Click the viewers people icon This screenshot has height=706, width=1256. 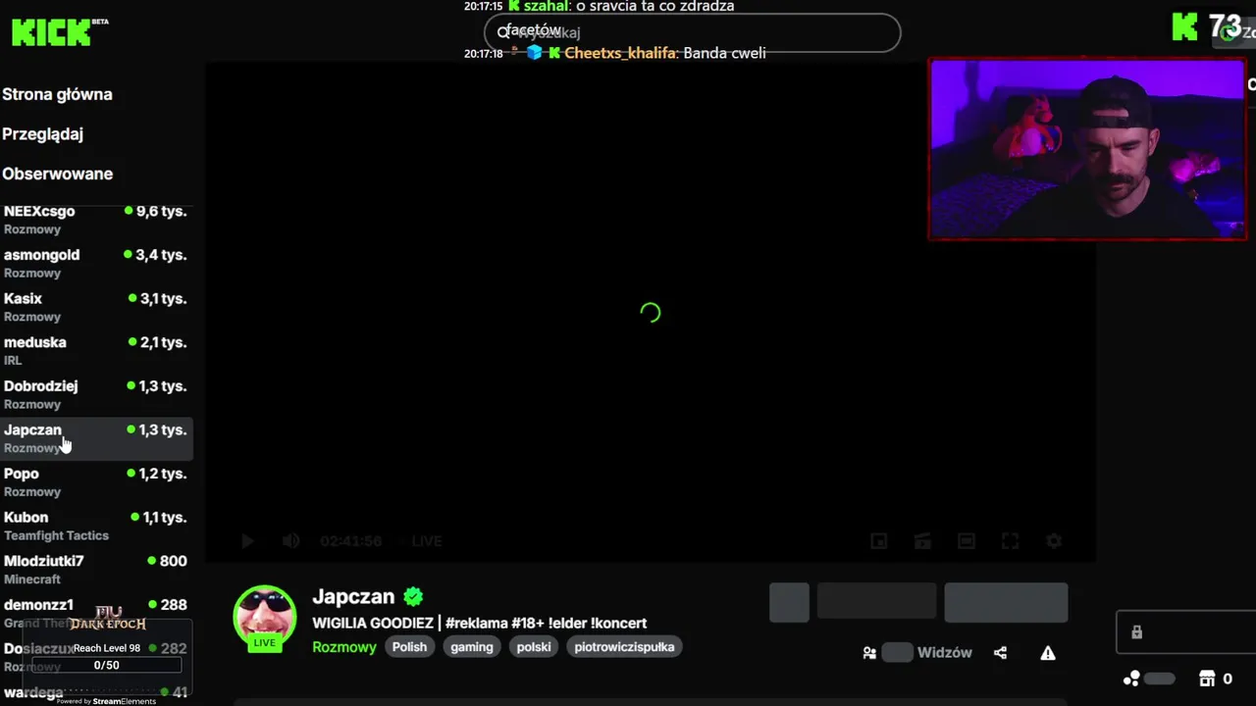point(869,653)
